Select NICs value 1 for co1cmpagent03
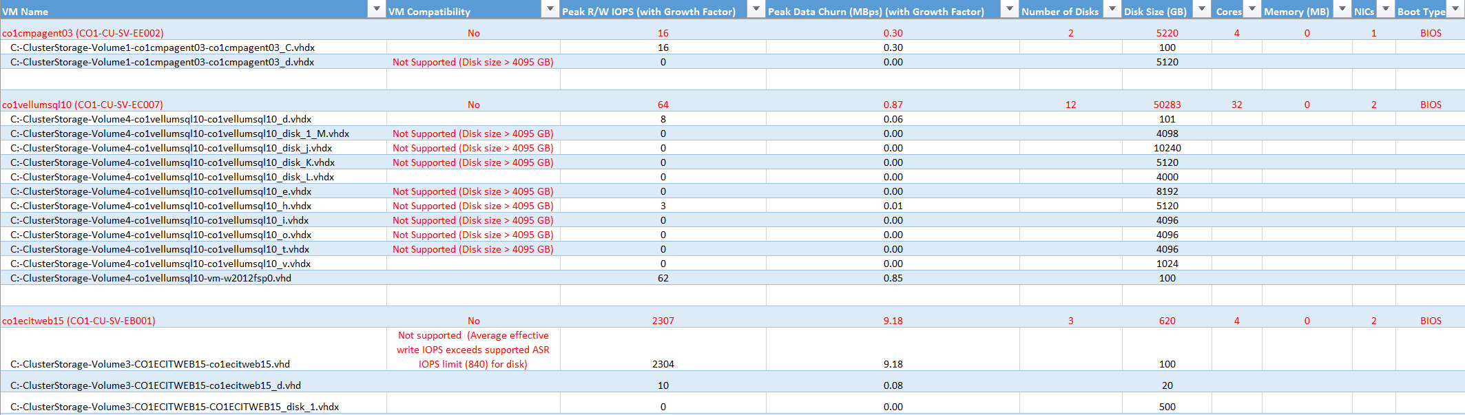Screen dimensions: 1465x415 pyautogui.click(x=1374, y=33)
